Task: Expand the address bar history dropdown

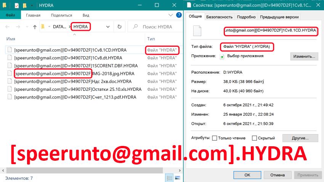Action: (108, 27)
